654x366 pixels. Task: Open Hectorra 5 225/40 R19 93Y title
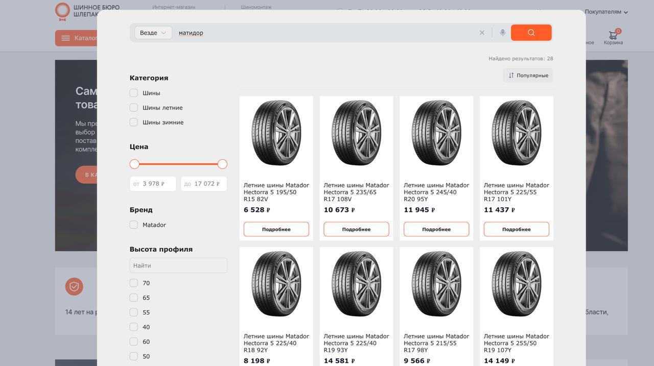tap(356, 343)
